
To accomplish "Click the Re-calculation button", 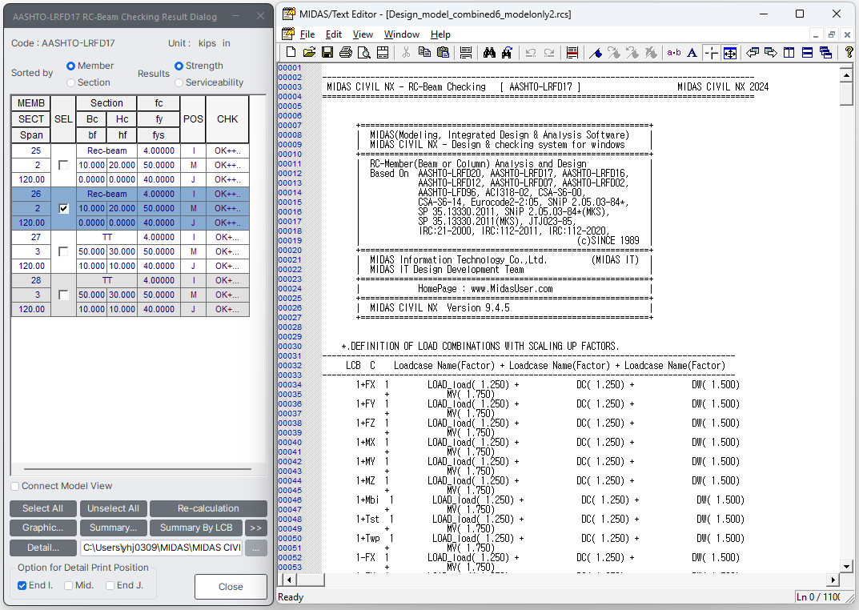I will pos(208,508).
